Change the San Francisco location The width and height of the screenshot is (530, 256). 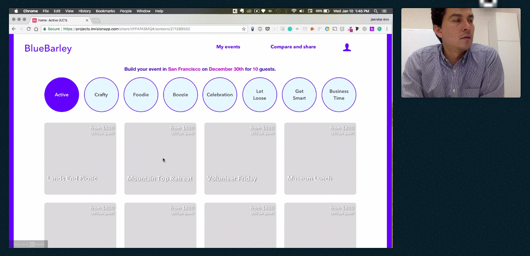point(184,69)
